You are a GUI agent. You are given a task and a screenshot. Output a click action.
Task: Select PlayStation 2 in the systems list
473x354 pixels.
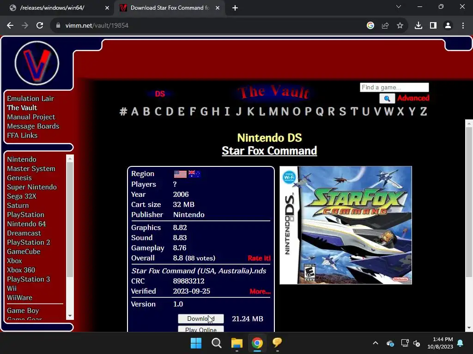(29, 242)
